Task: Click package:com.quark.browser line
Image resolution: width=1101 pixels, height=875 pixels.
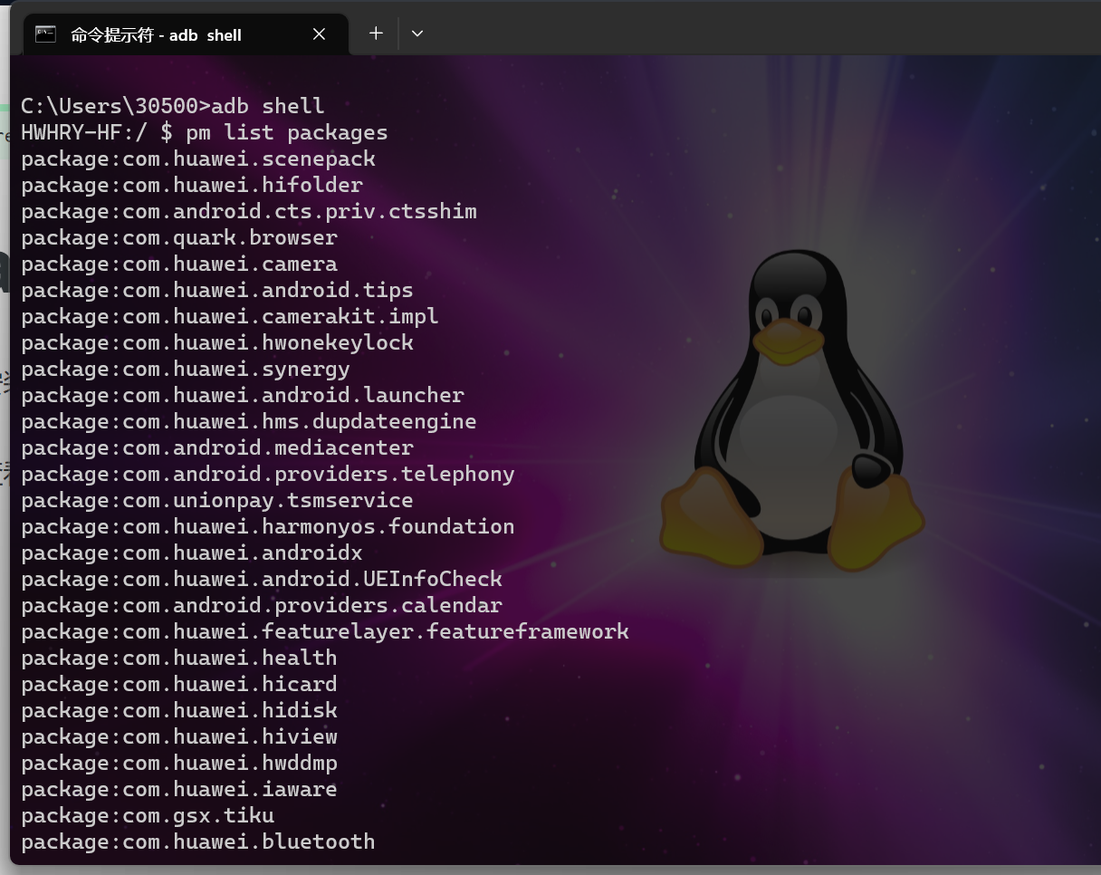Action: click(x=179, y=237)
